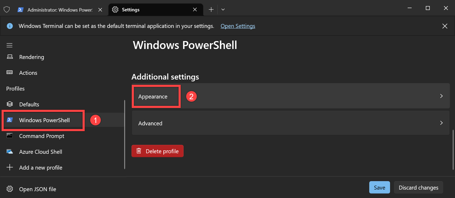Viewport: 455px width, 198px height.
Task: Open the new tab dropdown arrow
Action: pos(223,9)
